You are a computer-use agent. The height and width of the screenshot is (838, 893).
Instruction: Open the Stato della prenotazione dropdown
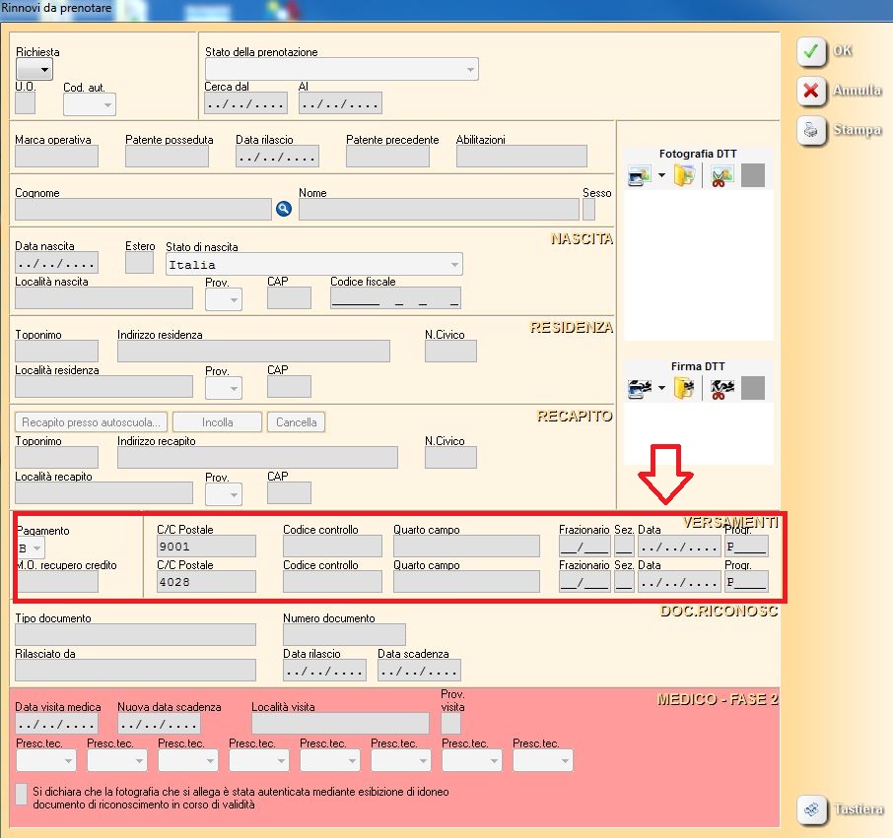point(469,69)
